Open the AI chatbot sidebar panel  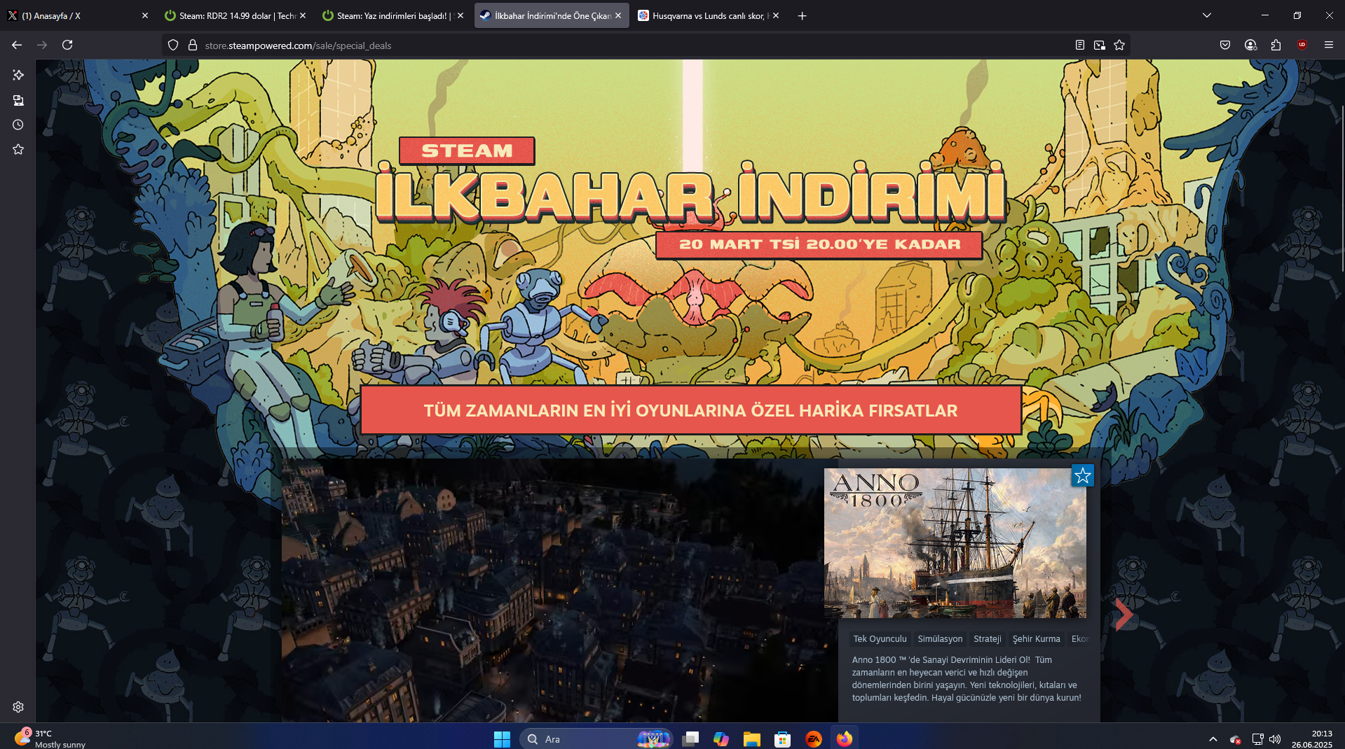pyautogui.click(x=18, y=75)
